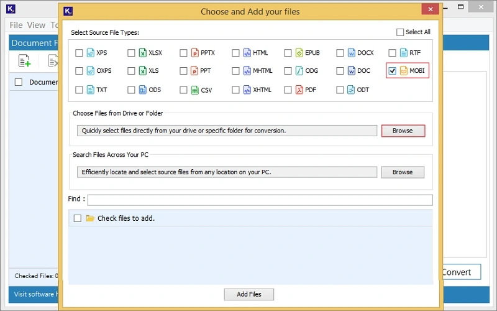Tick the PDF checkbox
Screen dimensions: 497x311
pyautogui.click(x=288, y=90)
